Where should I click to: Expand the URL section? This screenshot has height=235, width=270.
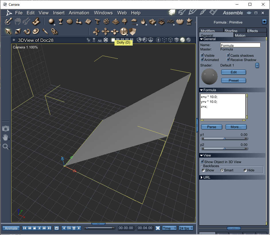coord(201,177)
